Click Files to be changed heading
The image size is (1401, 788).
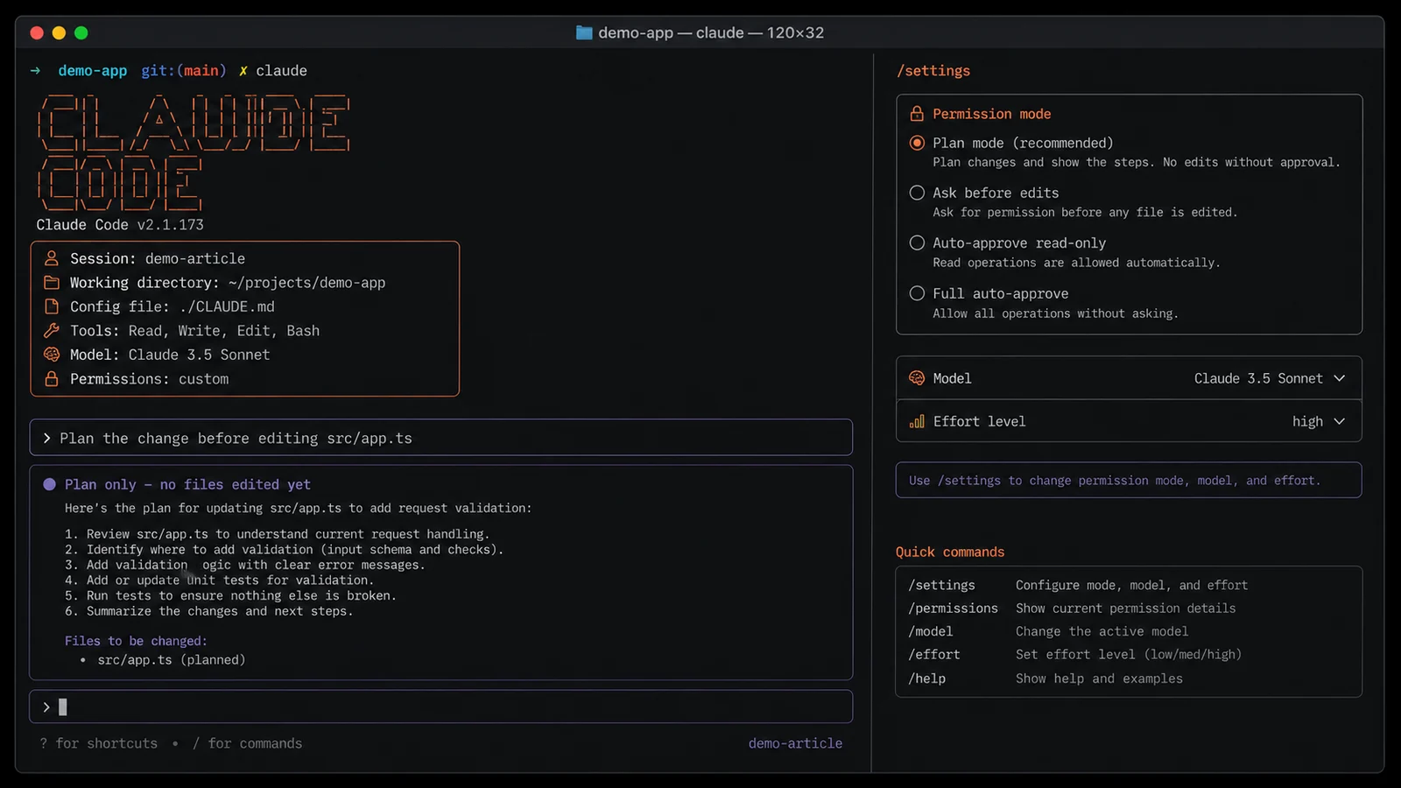[136, 641]
